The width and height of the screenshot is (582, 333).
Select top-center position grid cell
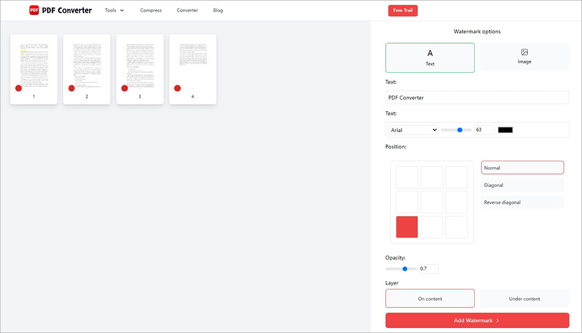click(x=432, y=178)
